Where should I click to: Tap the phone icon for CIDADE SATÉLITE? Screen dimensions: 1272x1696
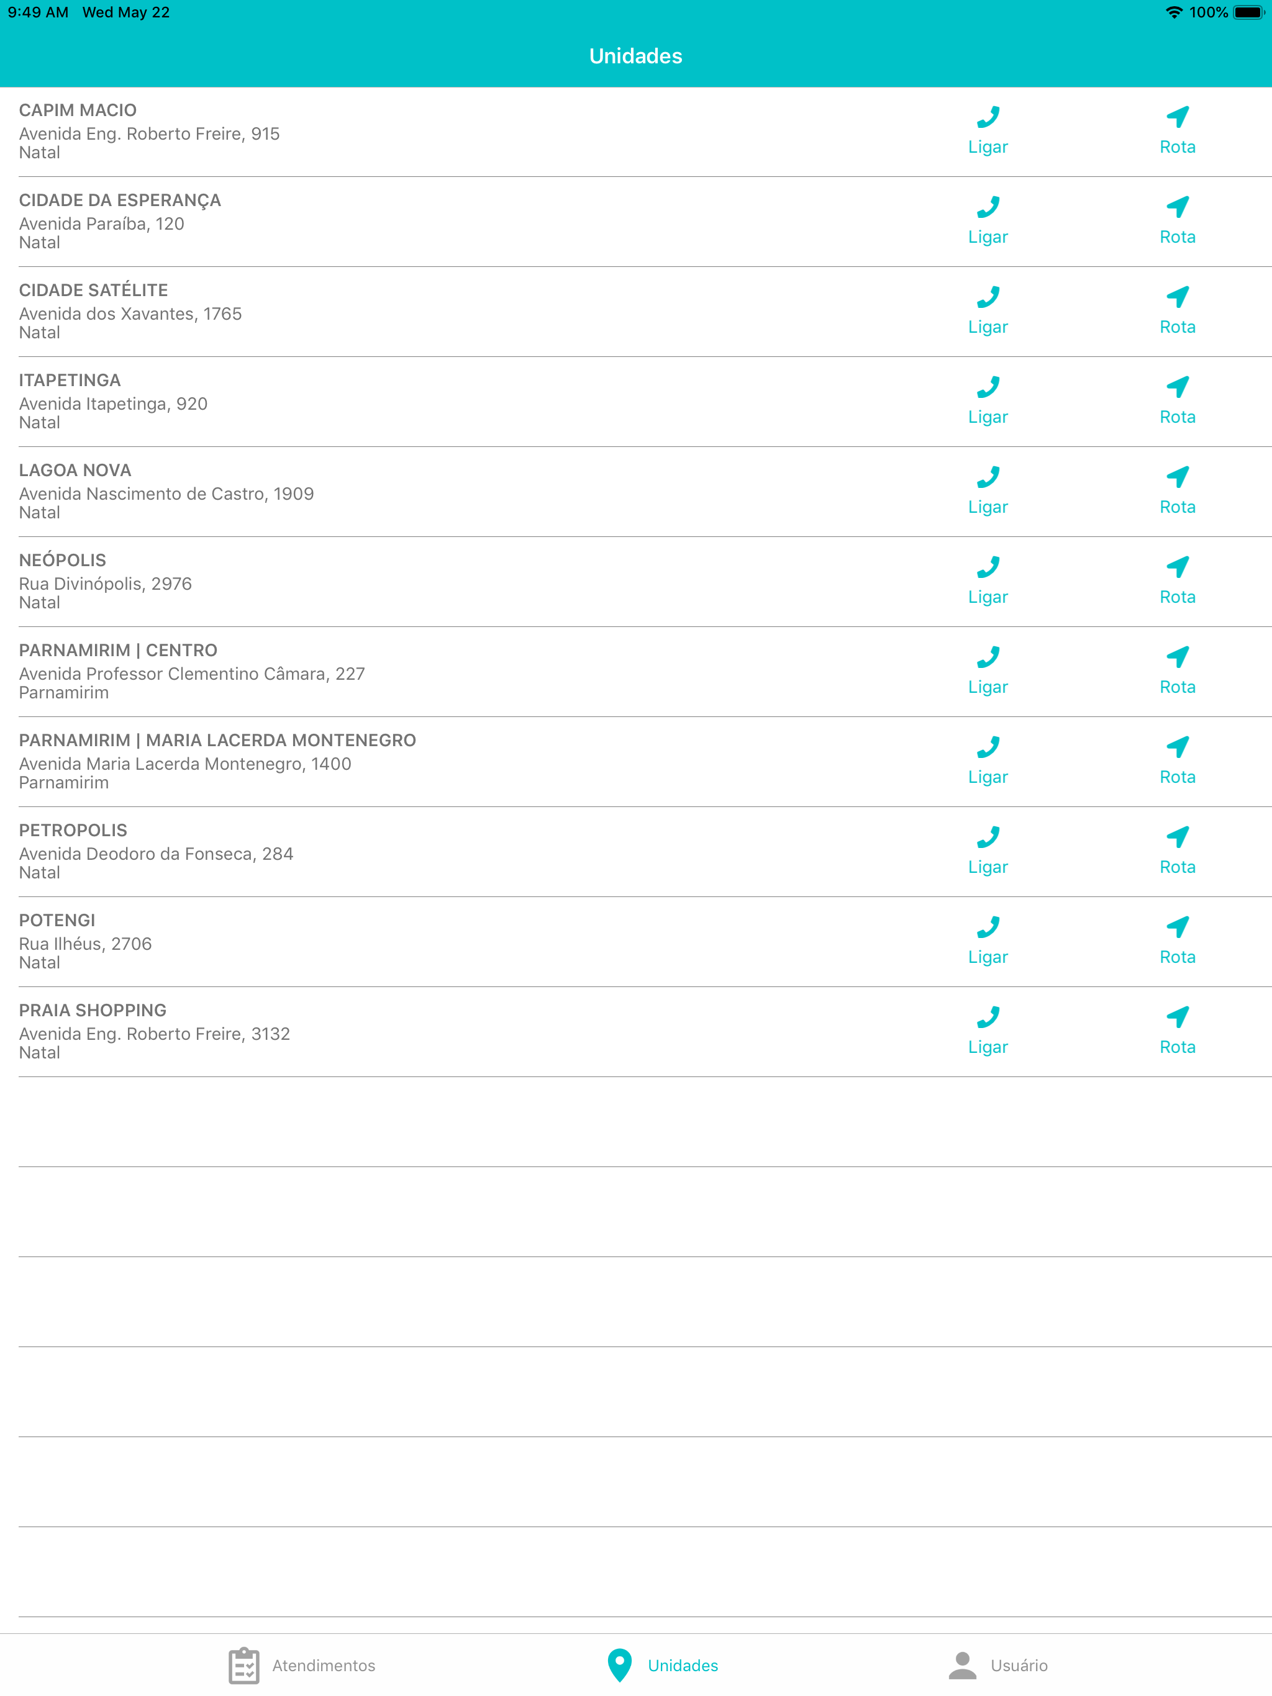tap(988, 297)
